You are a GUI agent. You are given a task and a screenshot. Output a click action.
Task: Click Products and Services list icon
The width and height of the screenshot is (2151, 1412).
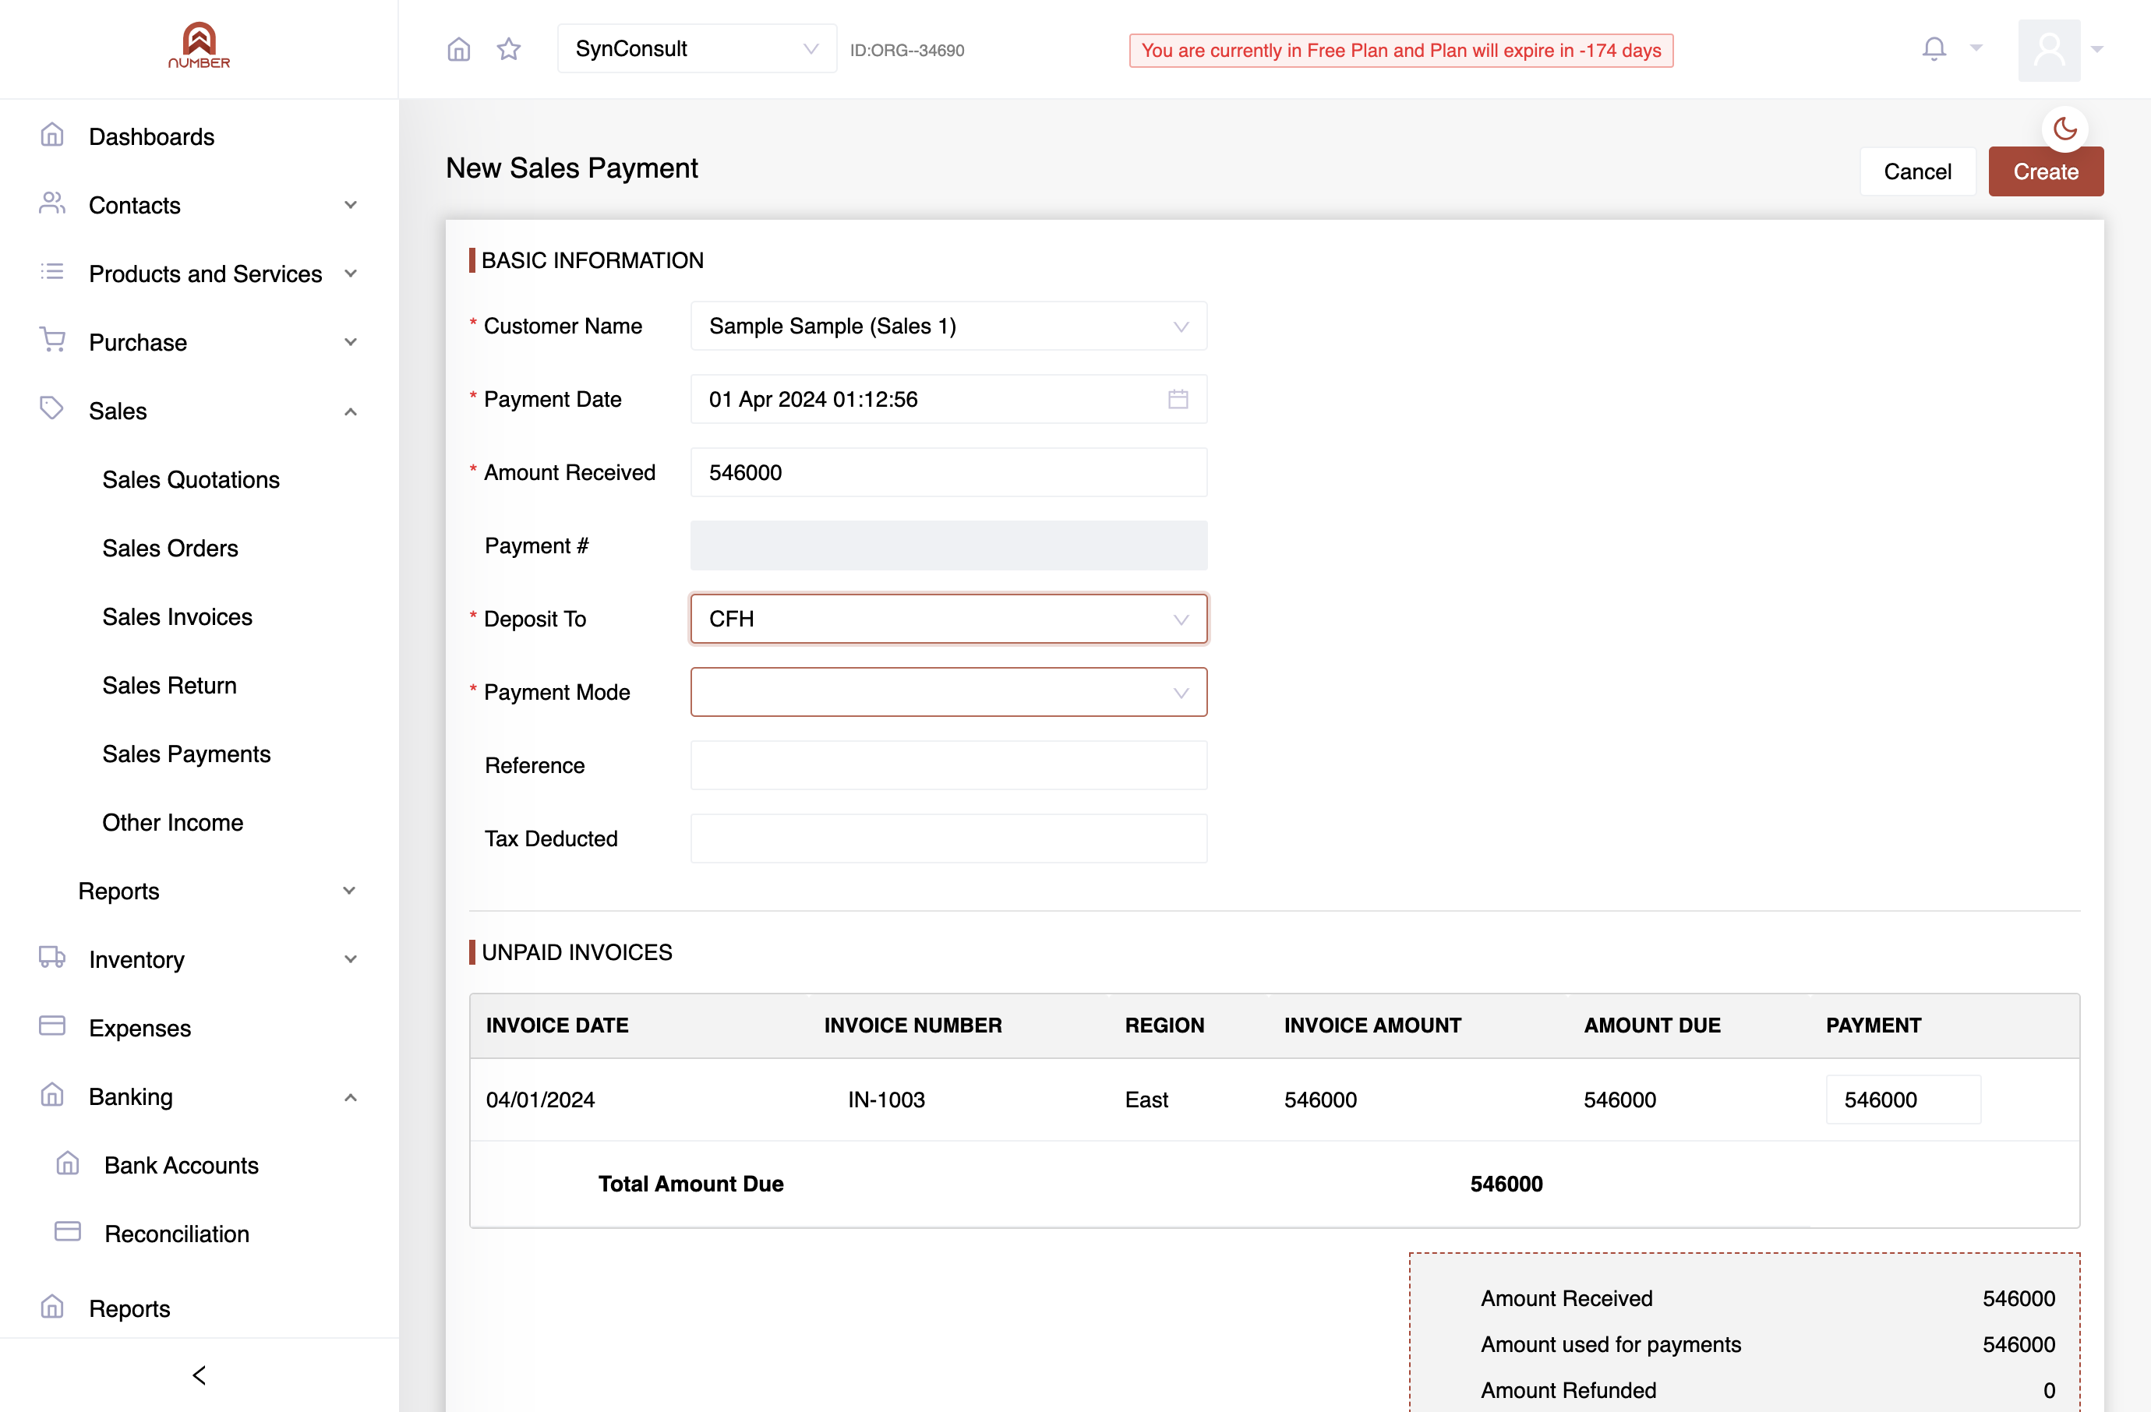tap(52, 272)
